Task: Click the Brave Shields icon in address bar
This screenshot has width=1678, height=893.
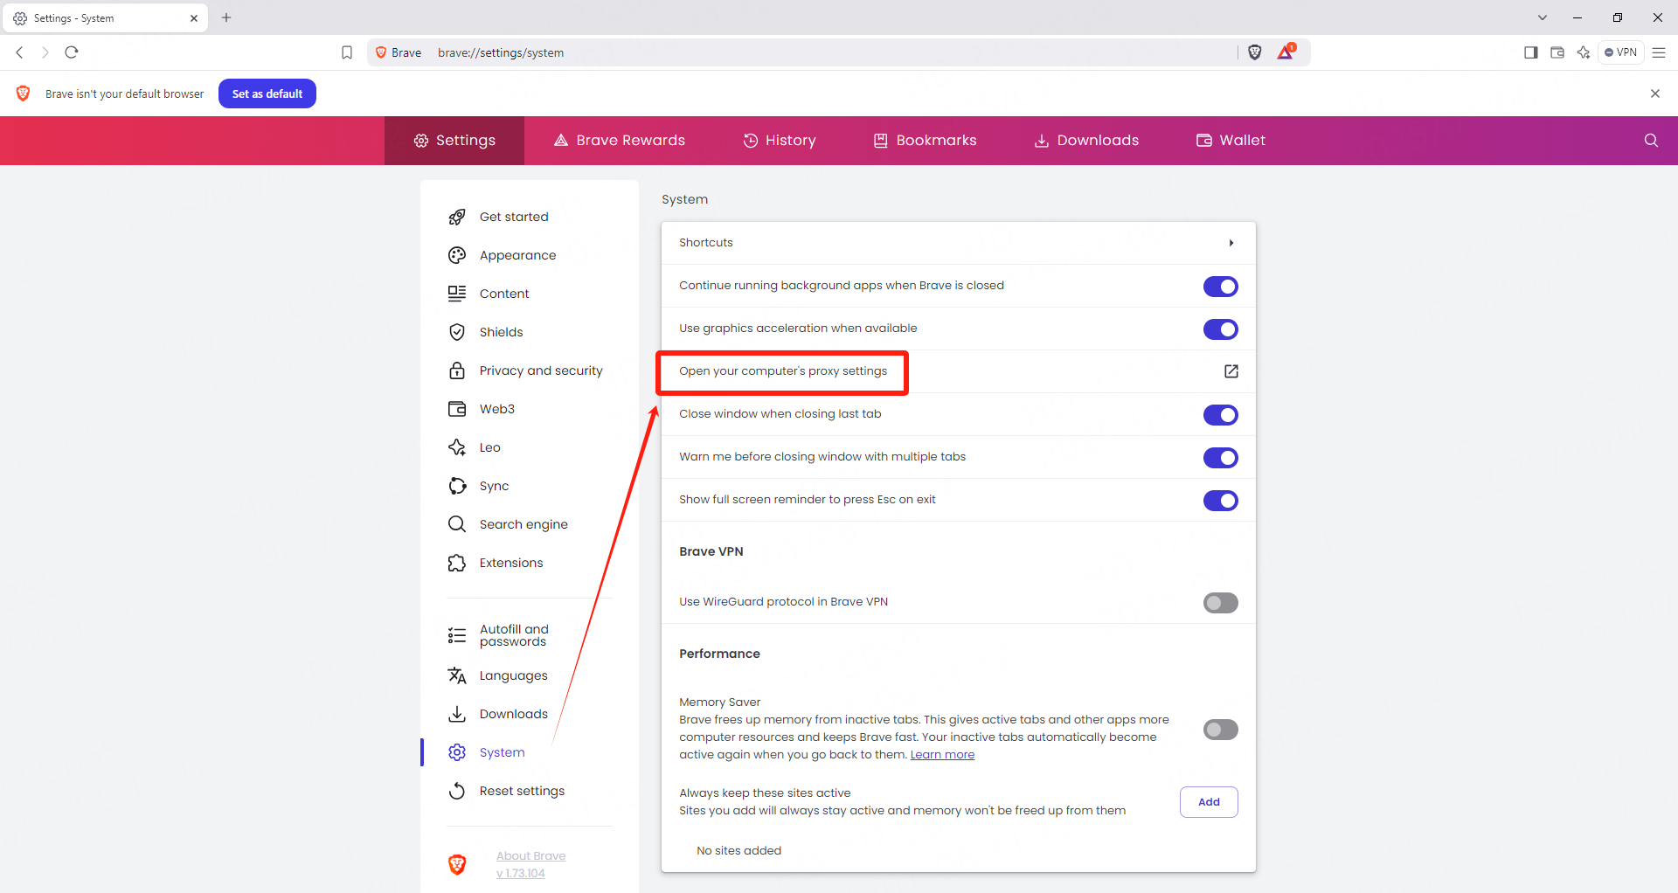Action: click(x=1255, y=52)
